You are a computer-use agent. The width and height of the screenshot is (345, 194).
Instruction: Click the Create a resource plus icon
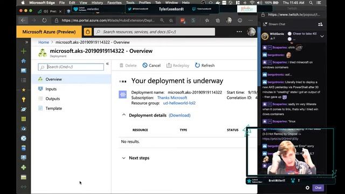click(x=24, y=51)
